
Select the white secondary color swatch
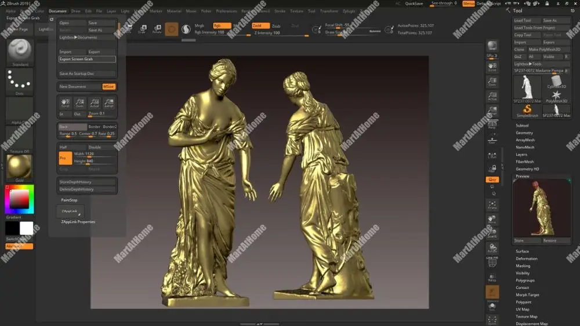click(26, 228)
